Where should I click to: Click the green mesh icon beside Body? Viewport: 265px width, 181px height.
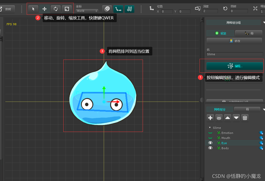click(219, 148)
